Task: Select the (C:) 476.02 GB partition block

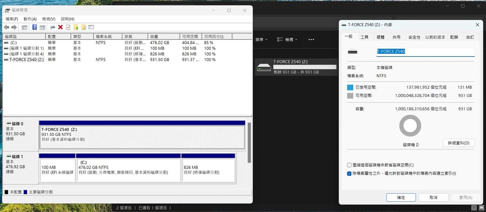Action: pos(128,170)
